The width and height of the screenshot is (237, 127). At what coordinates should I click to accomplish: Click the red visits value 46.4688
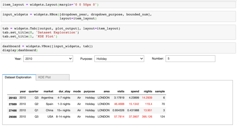point(119,104)
